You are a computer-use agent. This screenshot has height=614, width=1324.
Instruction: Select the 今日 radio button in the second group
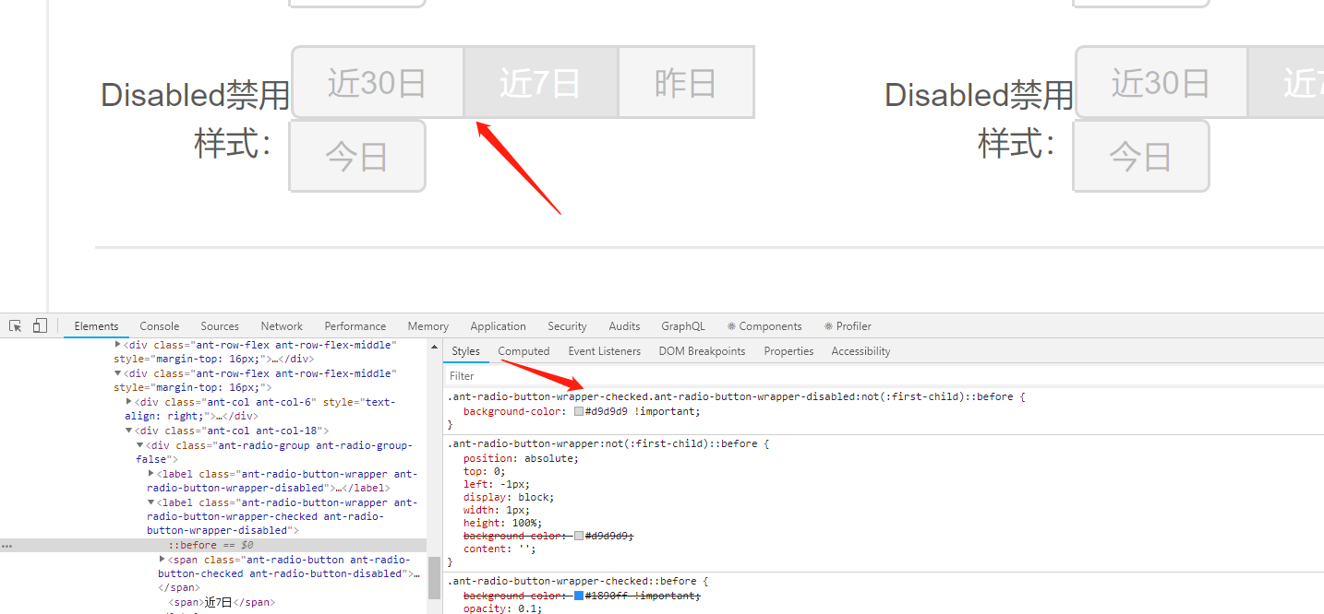pos(1141,156)
